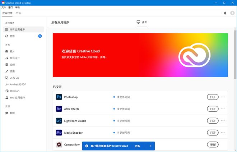Click the grid icon beside 所有应用程序
Image resolution: width=237 pixels, height=152 pixels.
(7, 29)
